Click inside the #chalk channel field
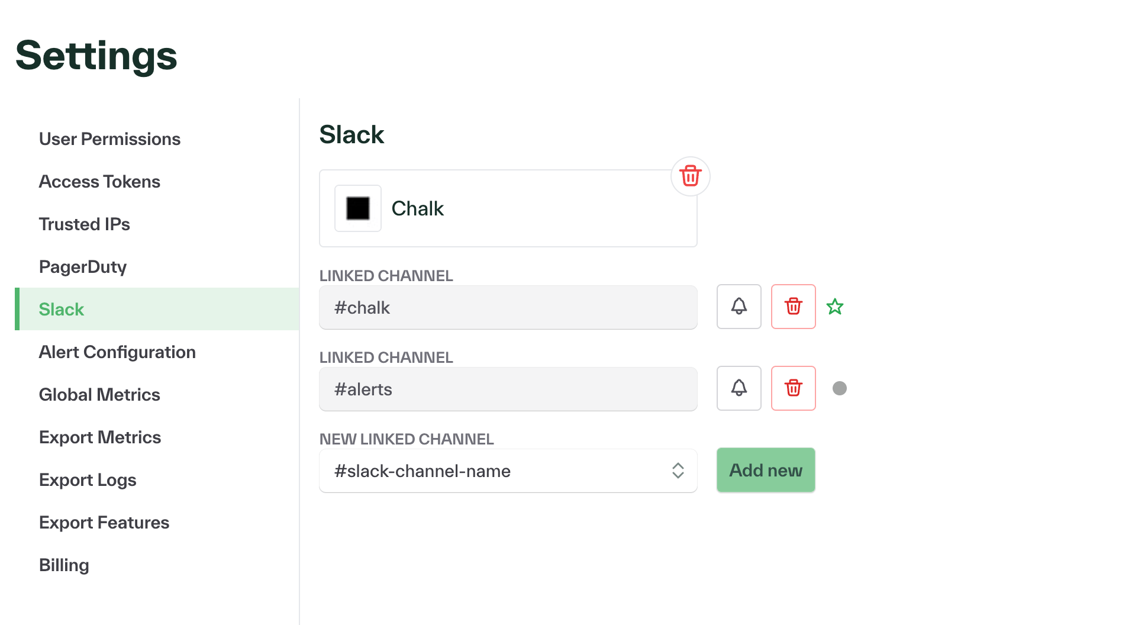Viewport: 1135px width, 625px height. point(508,307)
